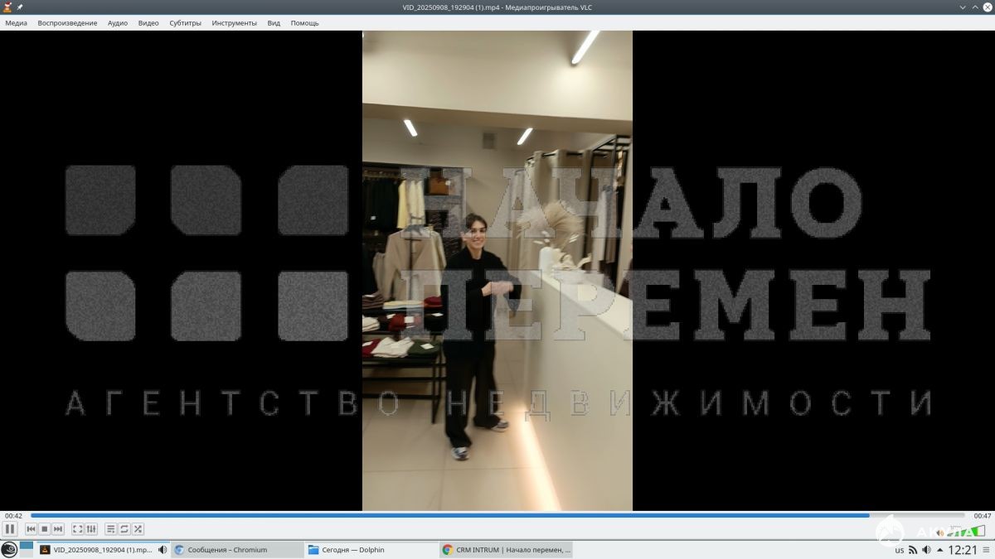
Task: Jump to the previous media item
Action: tap(32, 529)
